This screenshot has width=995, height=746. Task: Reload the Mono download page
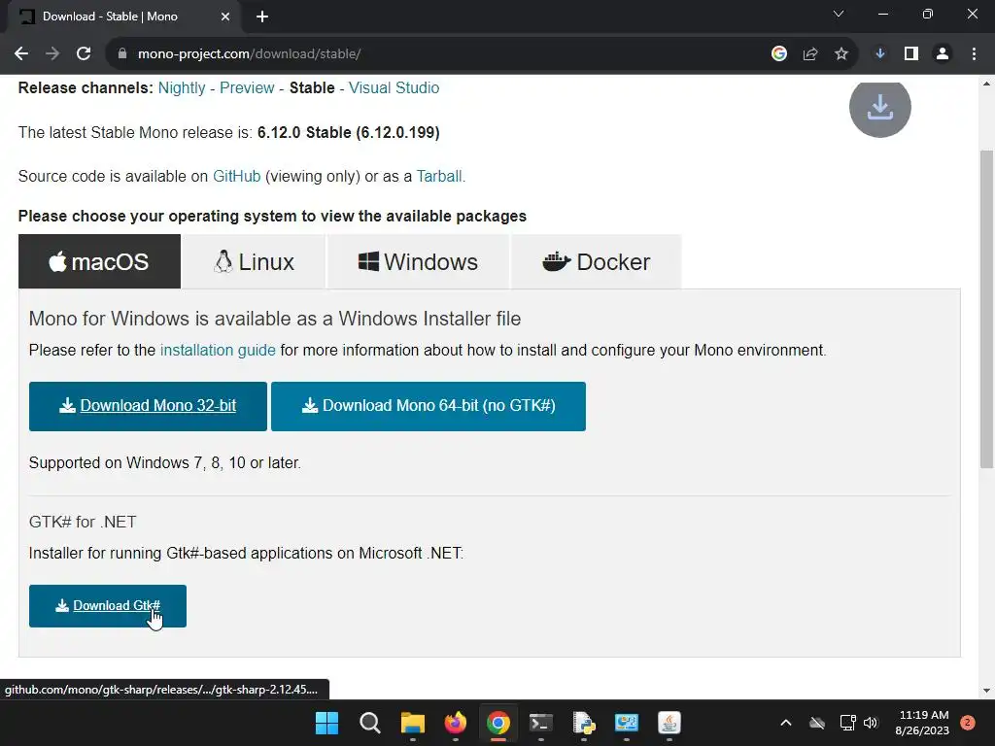[84, 54]
